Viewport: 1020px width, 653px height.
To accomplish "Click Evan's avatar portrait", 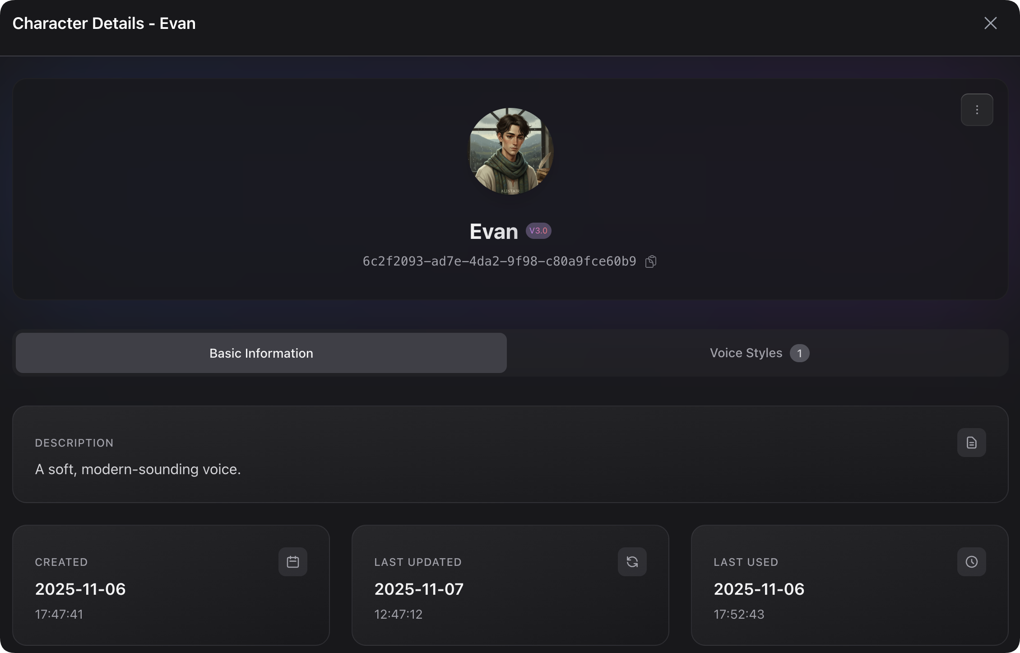I will 510,151.
